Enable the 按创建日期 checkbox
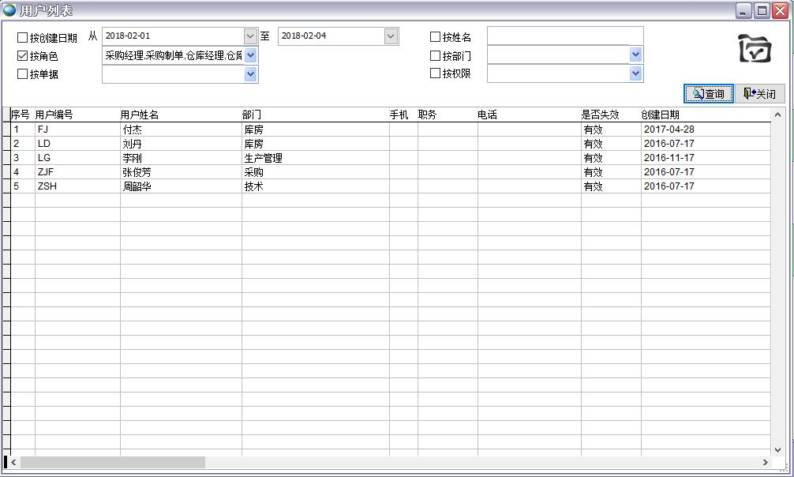794x477 pixels. click(x=22, y=37)
